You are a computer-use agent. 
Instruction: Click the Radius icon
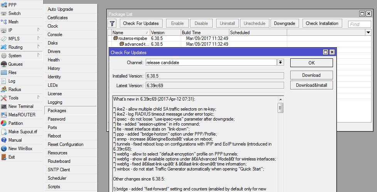[x=3, y=89]
